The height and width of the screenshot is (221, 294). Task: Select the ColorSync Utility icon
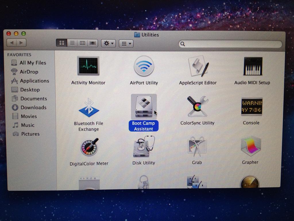click(198, 106)
